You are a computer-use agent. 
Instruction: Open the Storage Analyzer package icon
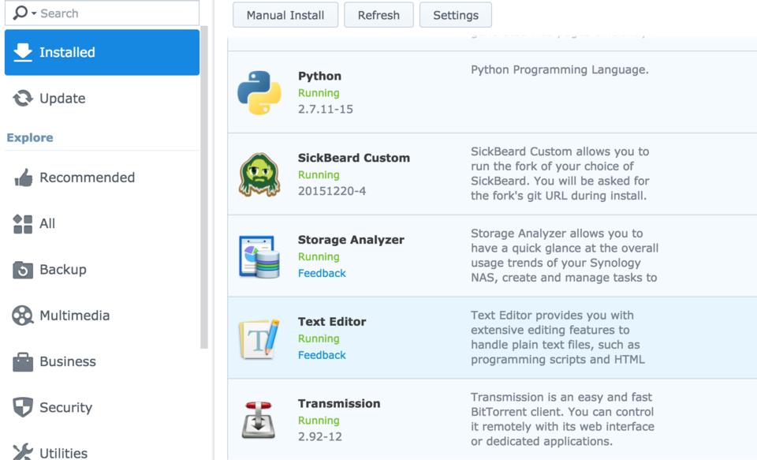259,256
